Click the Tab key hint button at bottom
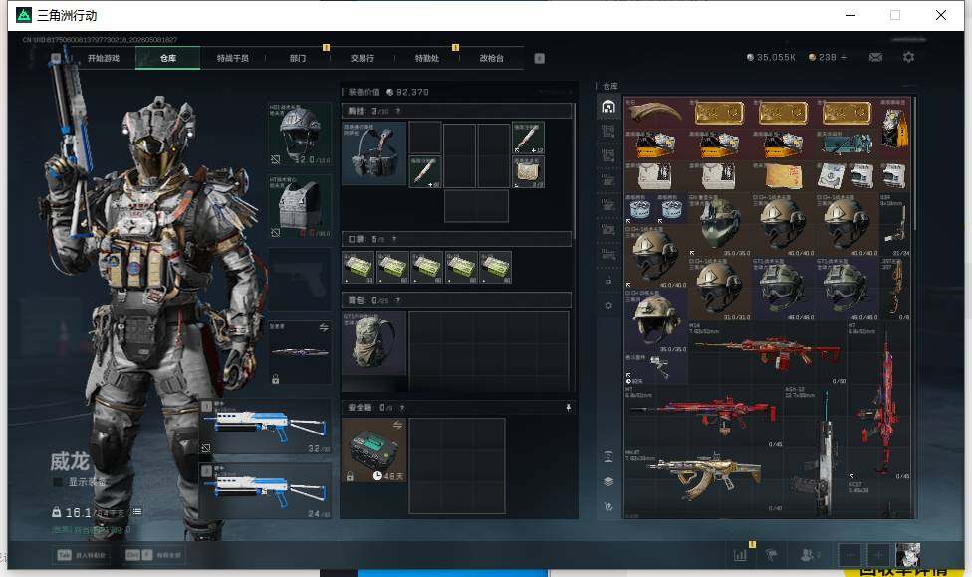Image resolution: width=972 pixels, height=577 pixels. click(x=83, y=555)
